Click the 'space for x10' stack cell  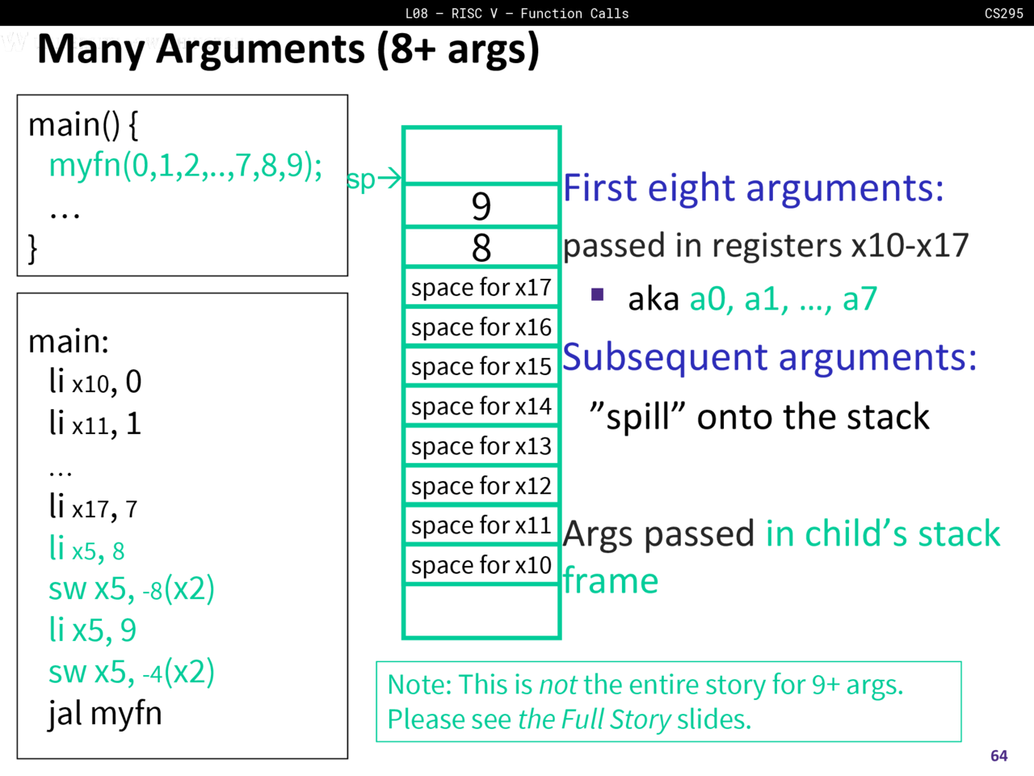(481, 565)
